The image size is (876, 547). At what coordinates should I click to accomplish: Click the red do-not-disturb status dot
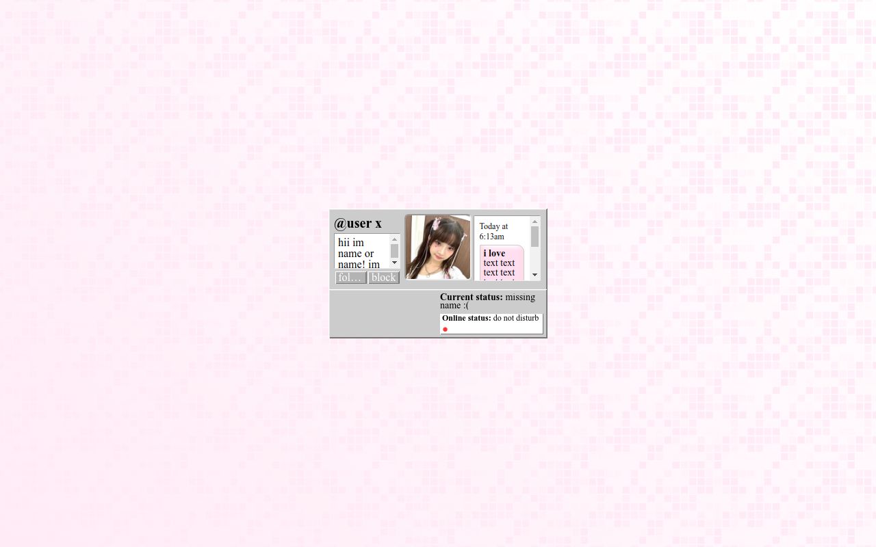pos(445,329)
